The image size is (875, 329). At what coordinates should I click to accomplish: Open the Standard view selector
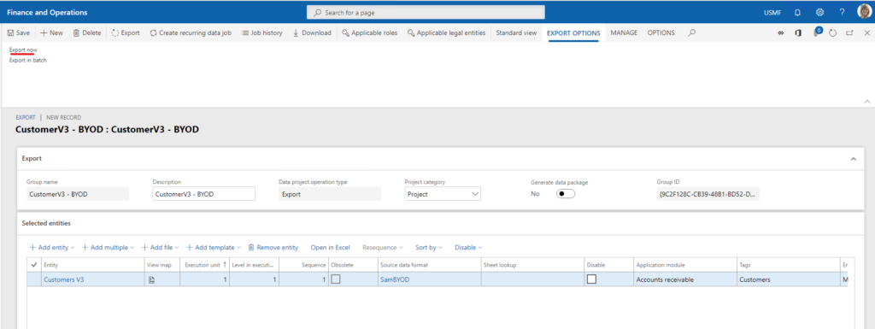(x=516, y=32)
